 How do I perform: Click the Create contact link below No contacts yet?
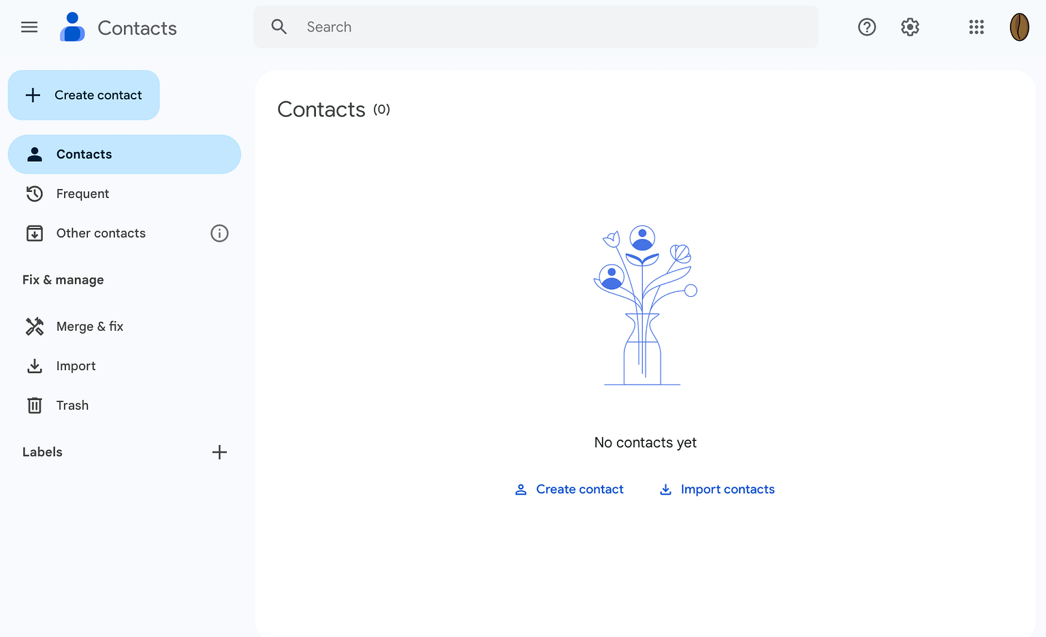coord(580,489)
